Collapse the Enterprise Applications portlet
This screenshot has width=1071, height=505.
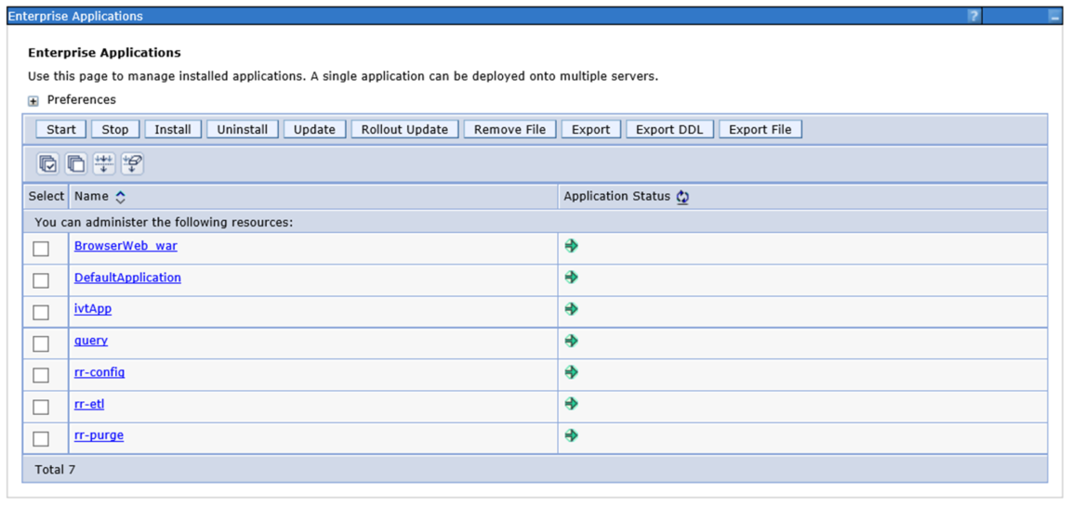point(1053,16)
